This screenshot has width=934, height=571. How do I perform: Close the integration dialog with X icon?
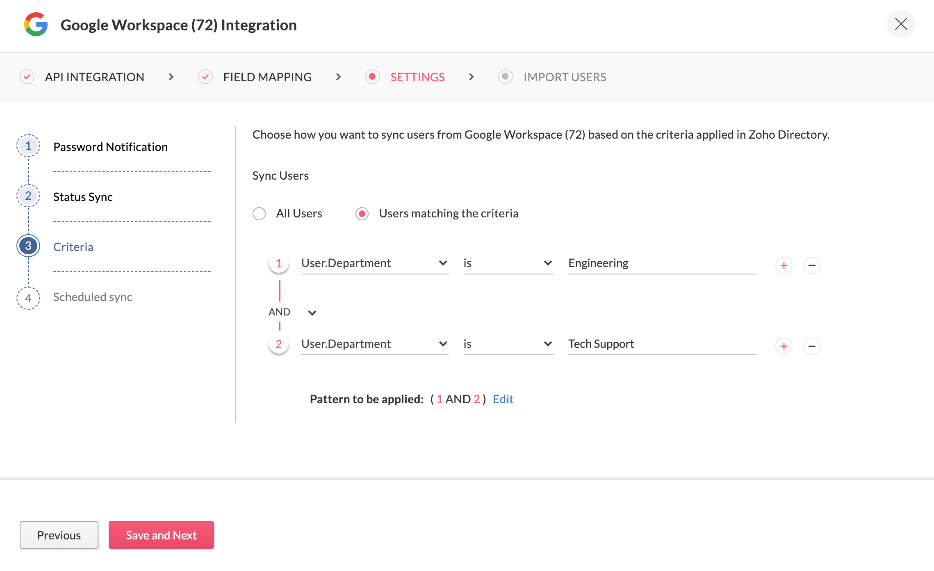coord(901,24)
